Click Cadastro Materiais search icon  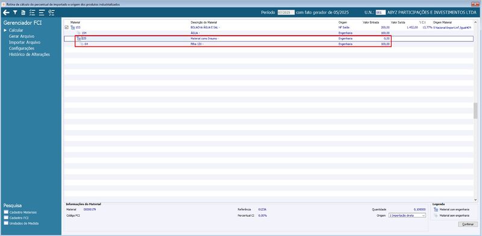point(6,212)
